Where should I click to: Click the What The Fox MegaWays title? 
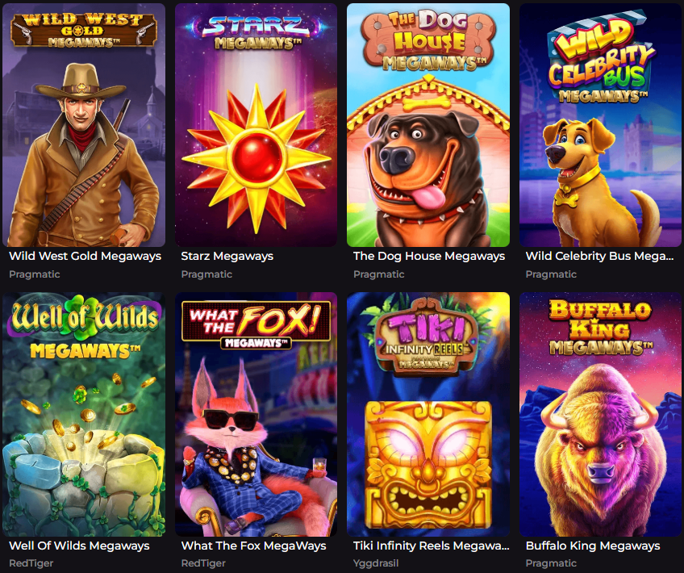253,546
